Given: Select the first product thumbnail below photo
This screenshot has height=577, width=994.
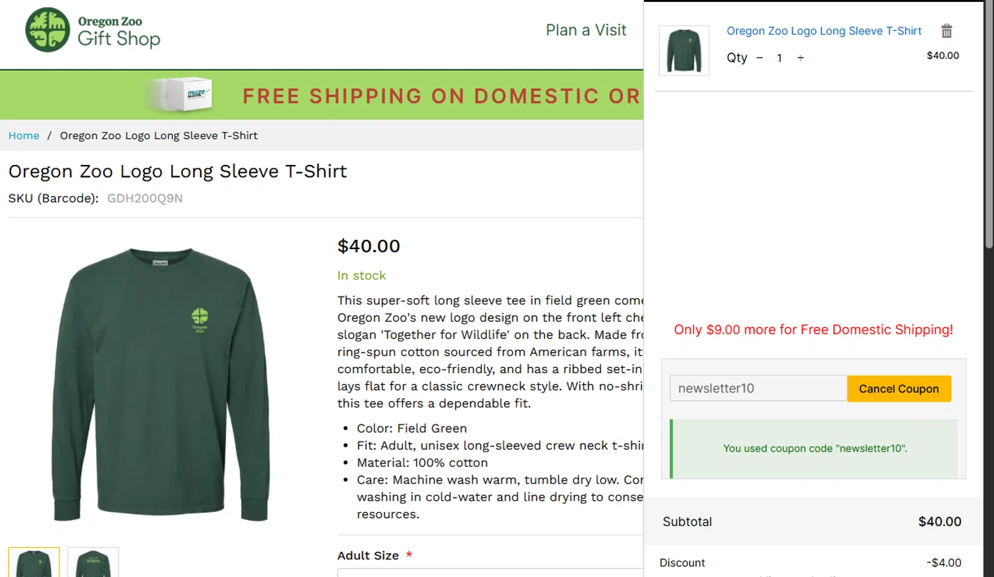Looking at the screenshot, I should coord(34,563).
